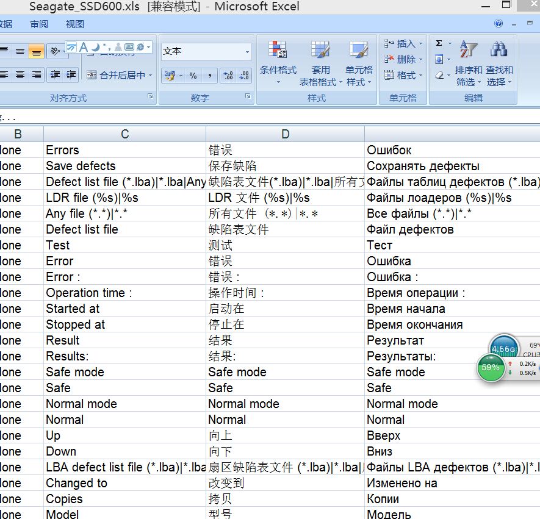Image resolution: width=540 pixels, height=519 pixels.
Task: Click the Excel help question icon
Action: tap(499, 23)
